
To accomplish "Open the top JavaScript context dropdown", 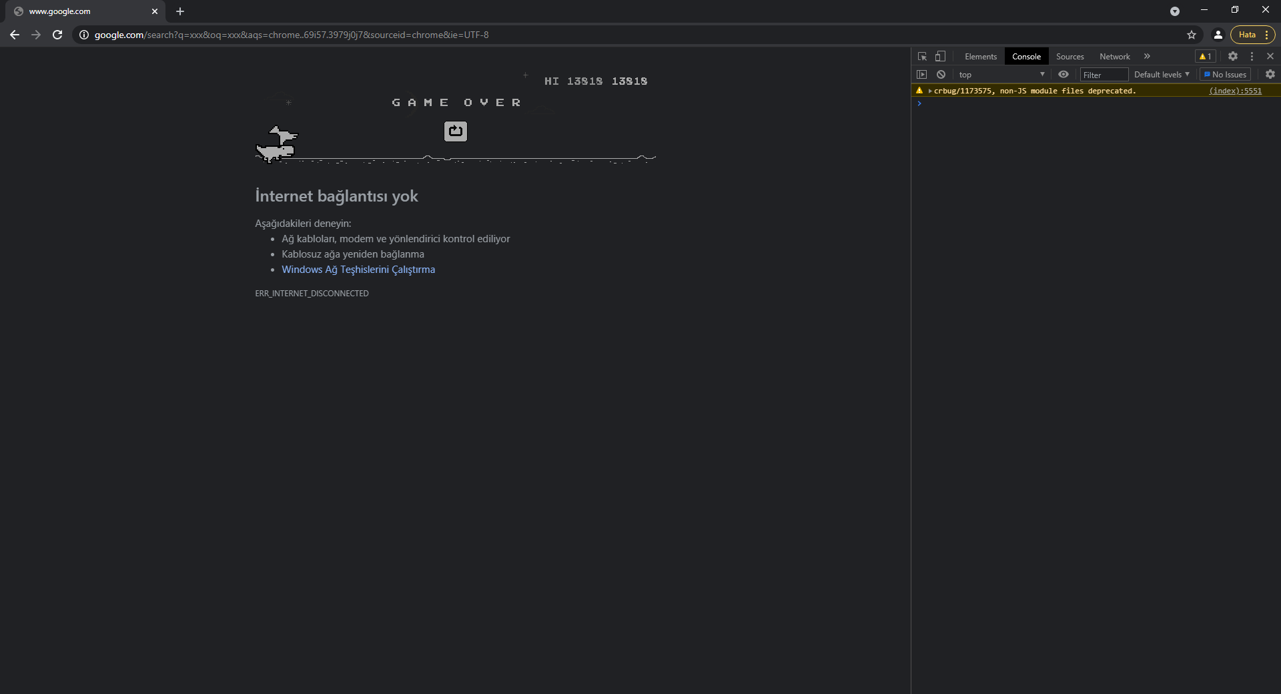I will [x=1001, y=74].
